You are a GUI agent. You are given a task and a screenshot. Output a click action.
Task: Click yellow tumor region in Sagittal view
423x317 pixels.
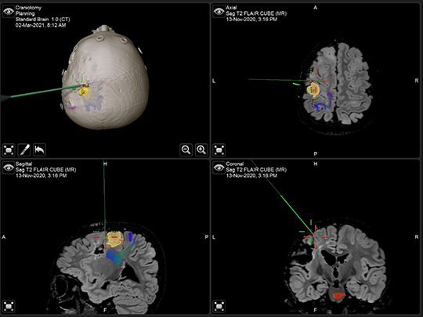114,239
